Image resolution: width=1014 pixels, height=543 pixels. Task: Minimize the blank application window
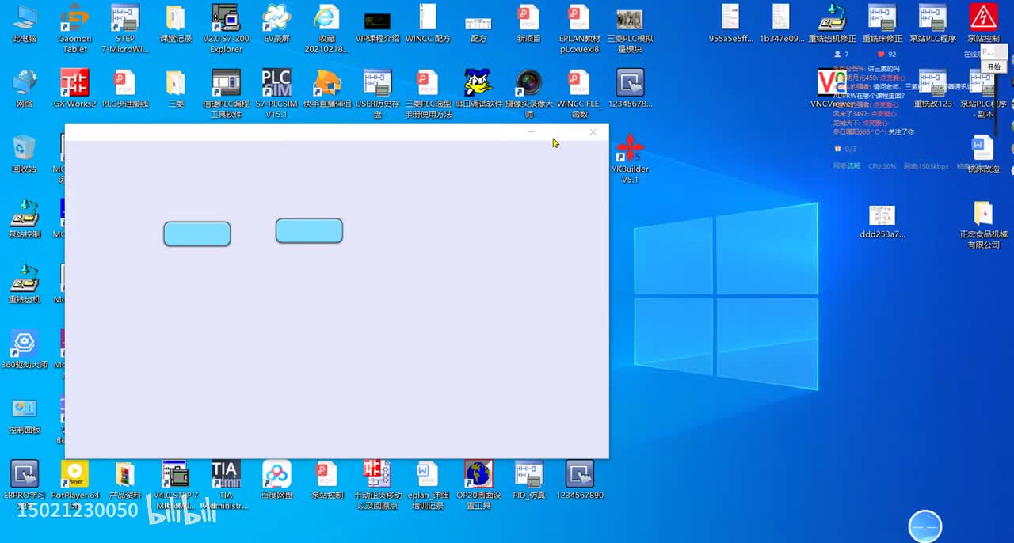click(531, 132)
